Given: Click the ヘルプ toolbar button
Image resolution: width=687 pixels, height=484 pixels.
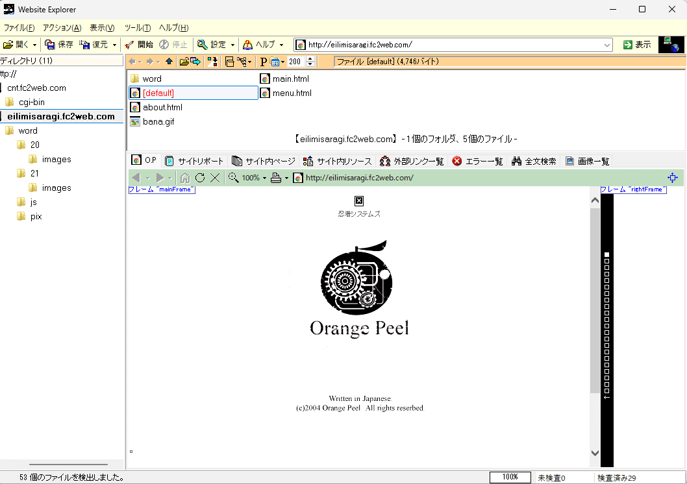Looking at the screenshot, I should [259, 45].
